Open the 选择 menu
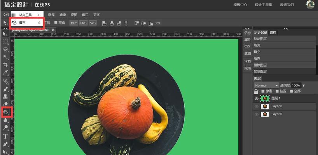Viewport: 318px width, 155px height. point(51,15)
